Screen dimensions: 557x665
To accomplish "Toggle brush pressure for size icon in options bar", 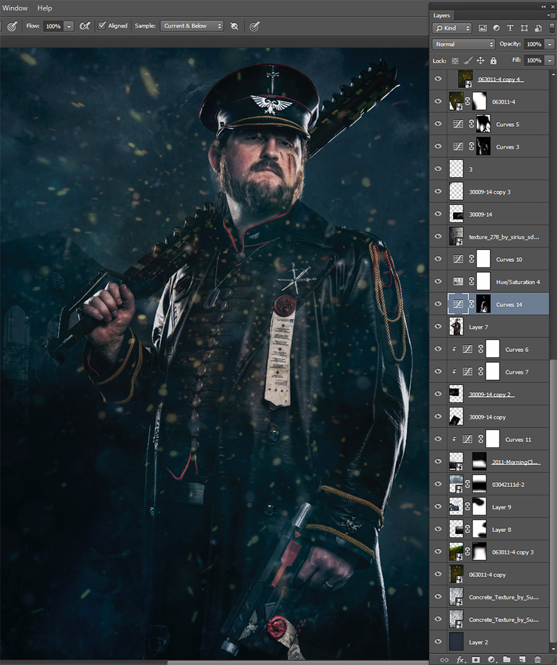I will point(12,26).
